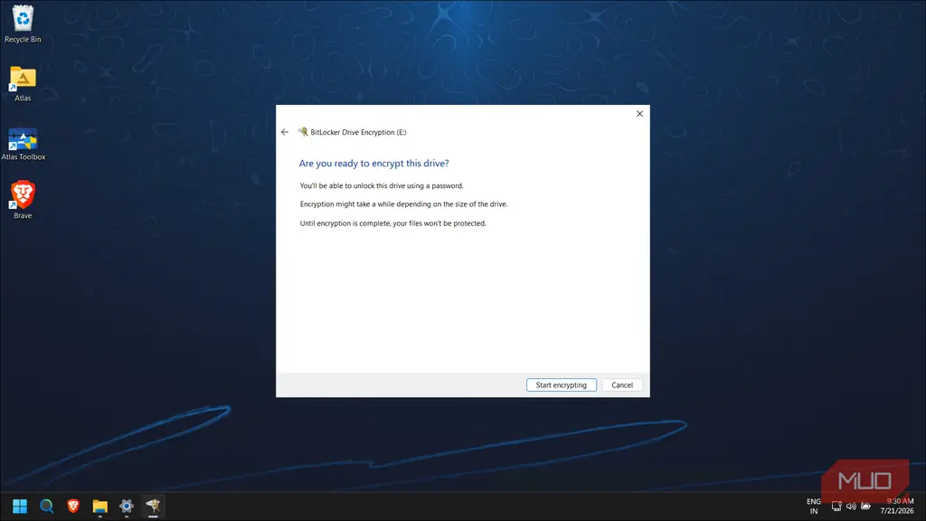This screenshot has width=926, height=521.
Task: Open the network tray icon
Action: [x=836, y=507]
